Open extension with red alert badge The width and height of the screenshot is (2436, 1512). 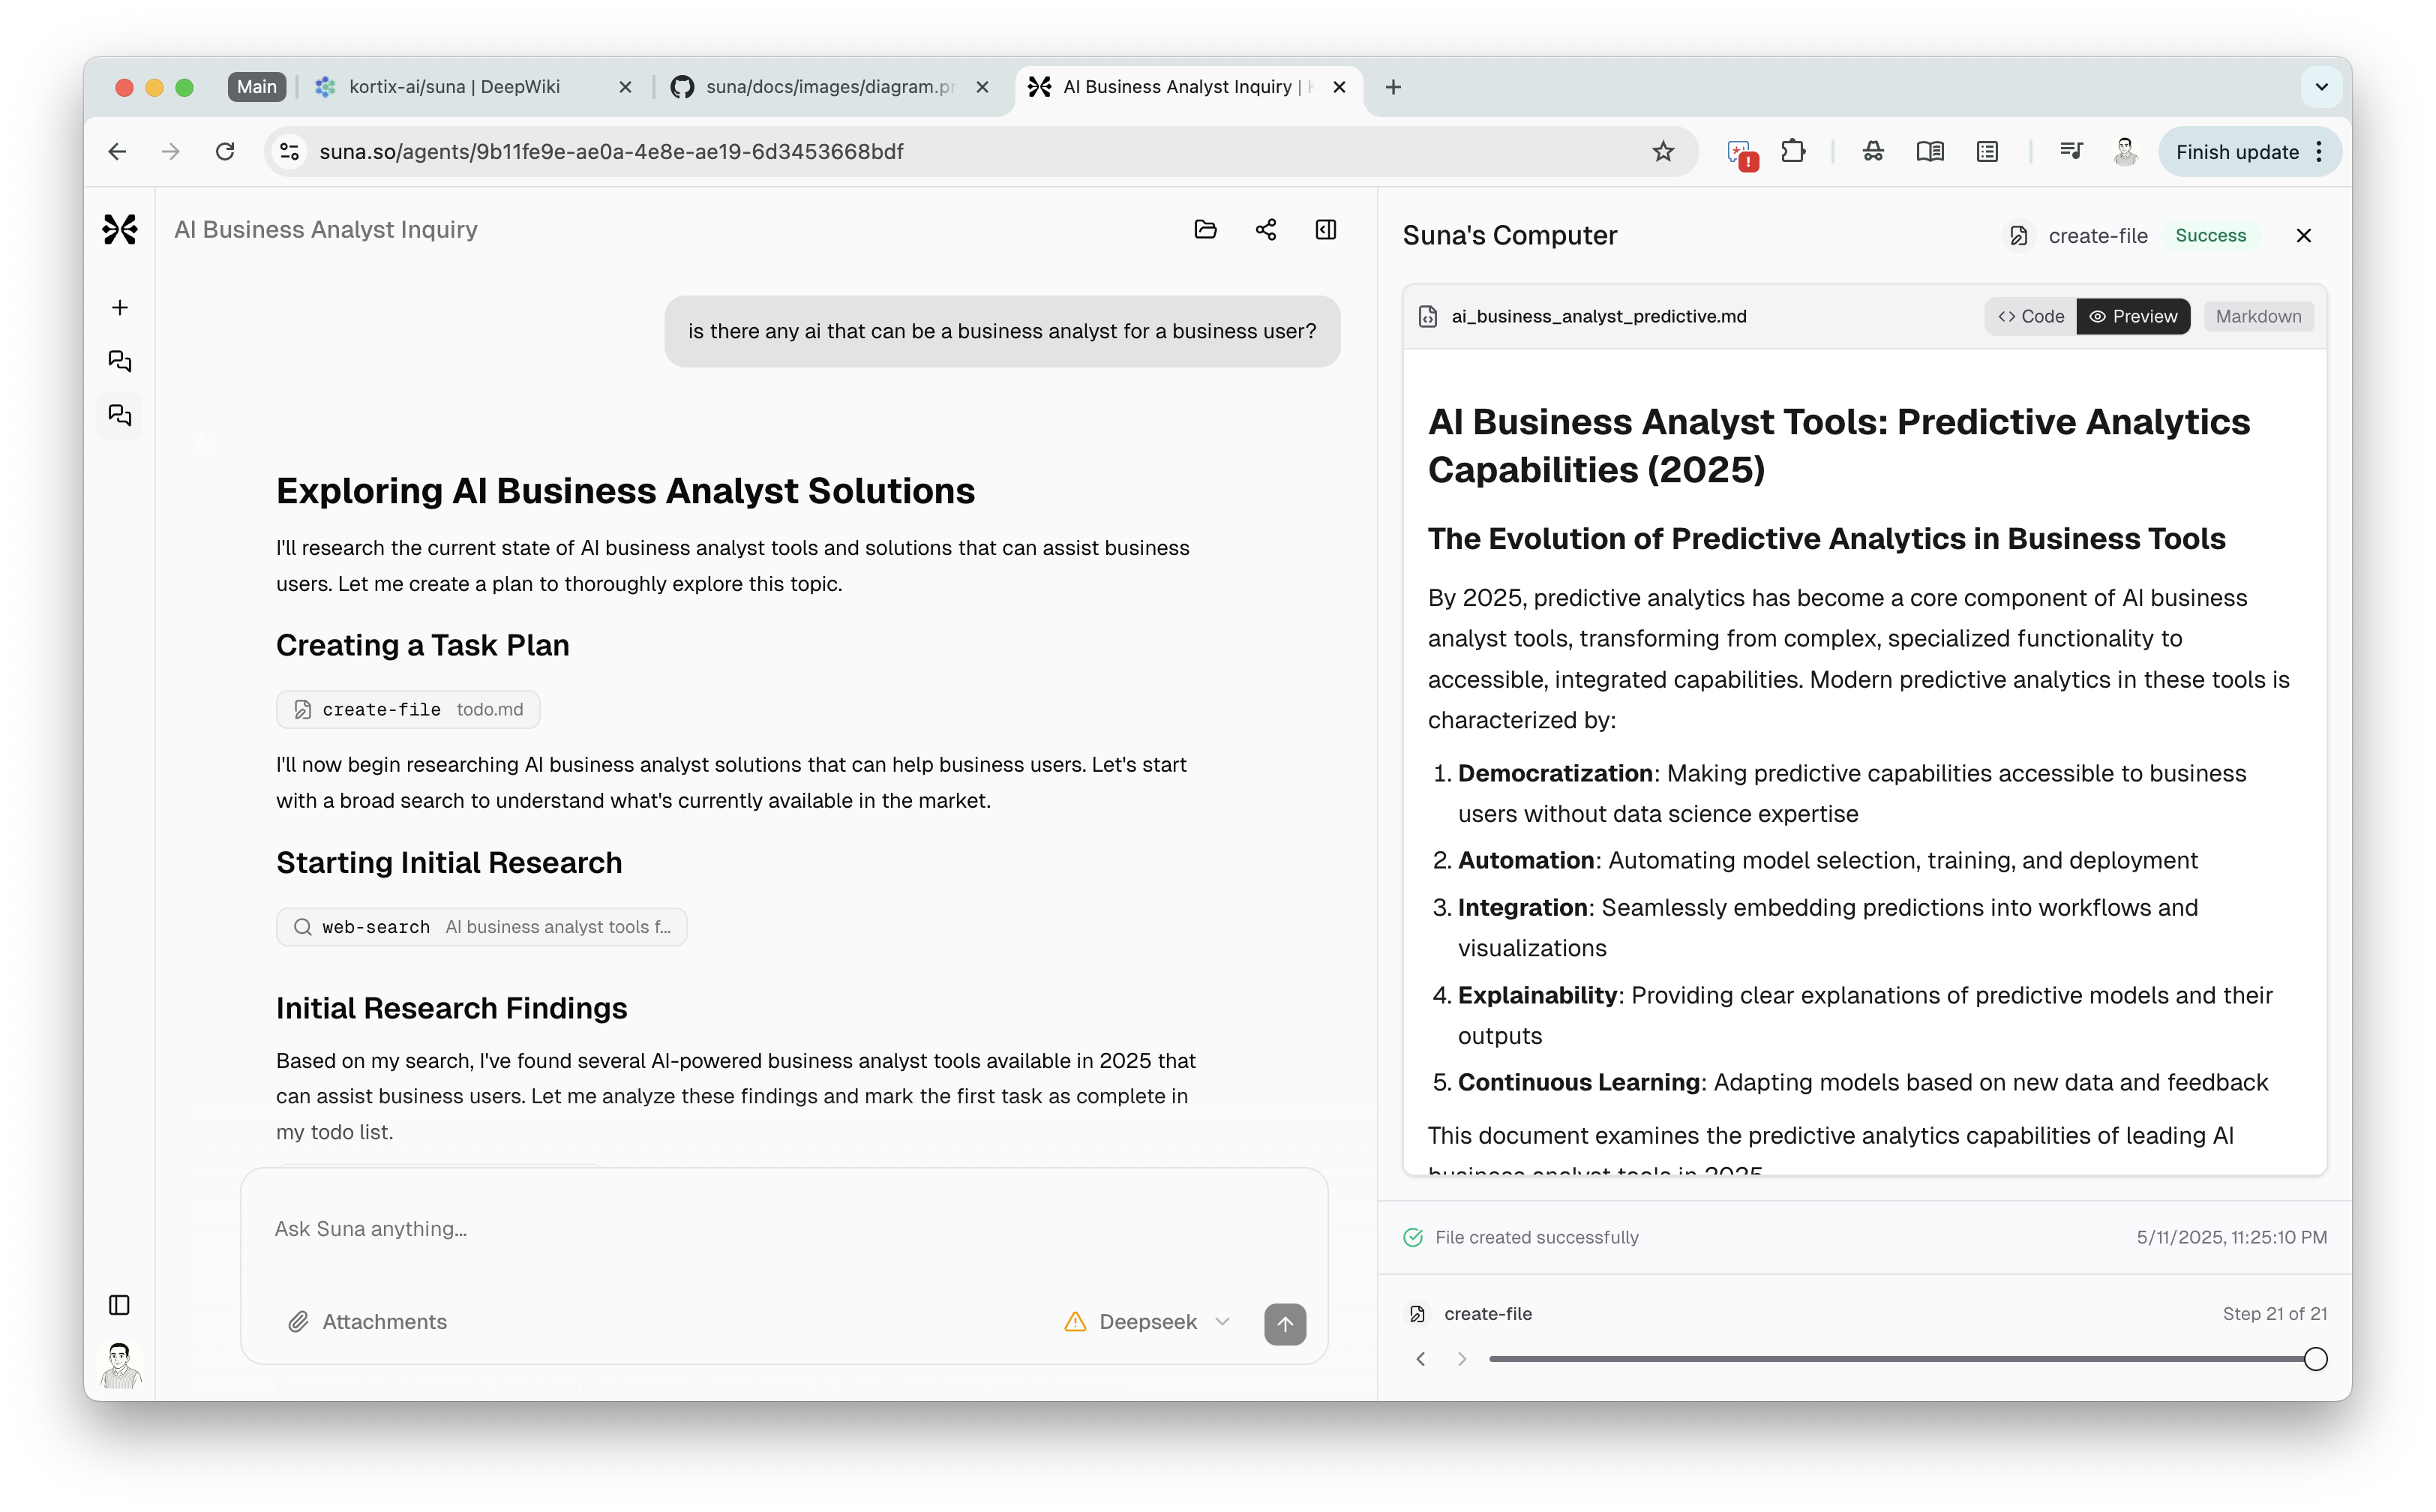pos(1742,154)
